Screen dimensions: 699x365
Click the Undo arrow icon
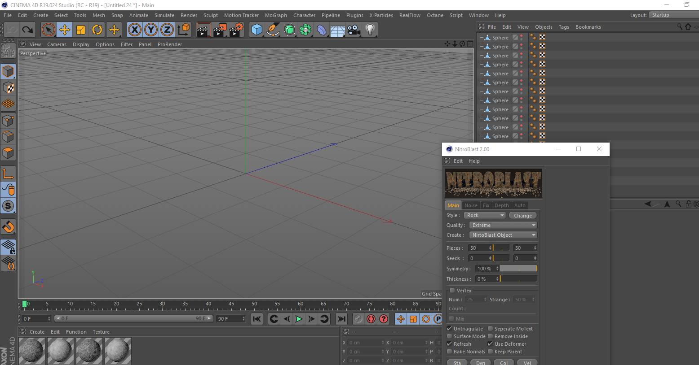pos(12,30)
